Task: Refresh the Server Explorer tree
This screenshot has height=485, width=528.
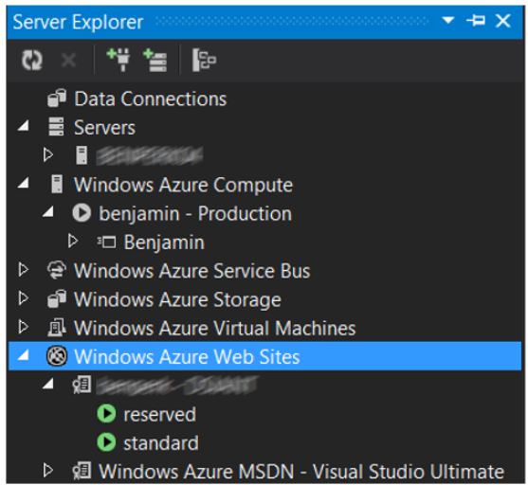Action: [32, 61]
